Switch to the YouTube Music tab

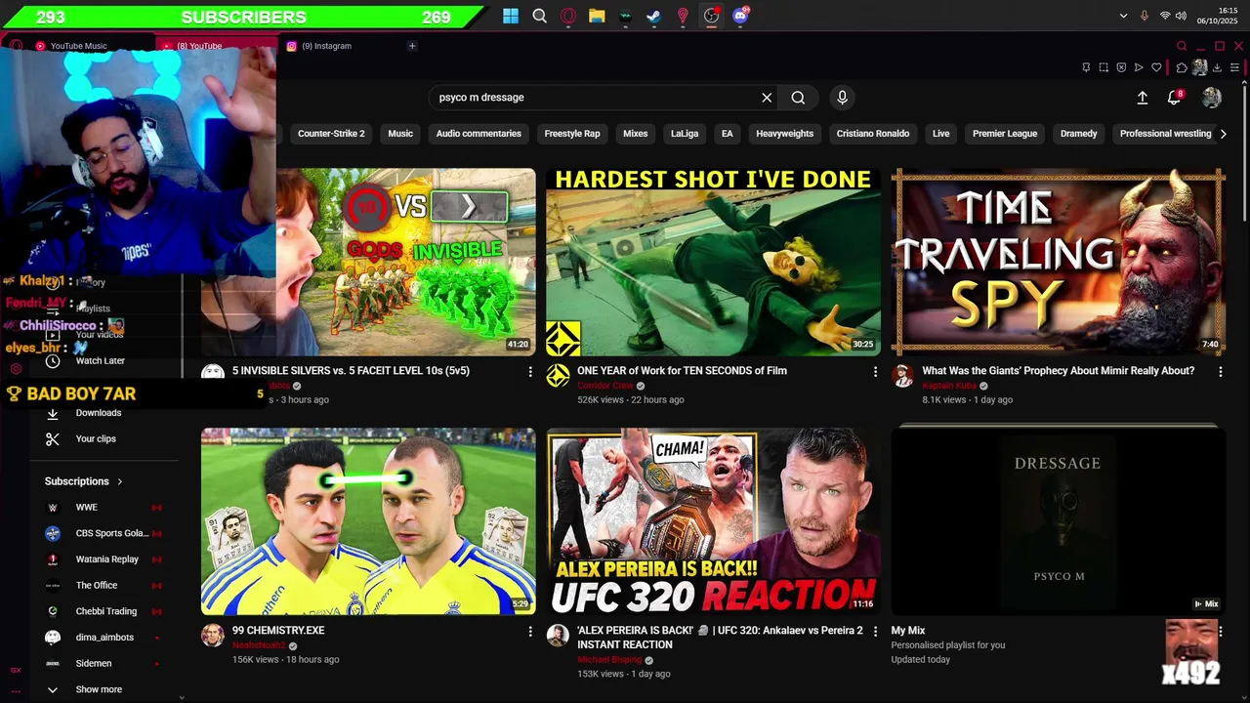point(78,46)
